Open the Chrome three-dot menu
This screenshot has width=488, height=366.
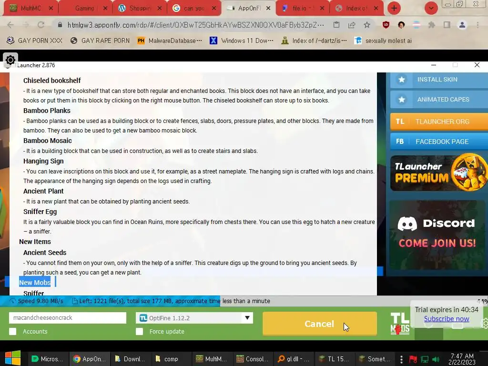click(478, 25)
